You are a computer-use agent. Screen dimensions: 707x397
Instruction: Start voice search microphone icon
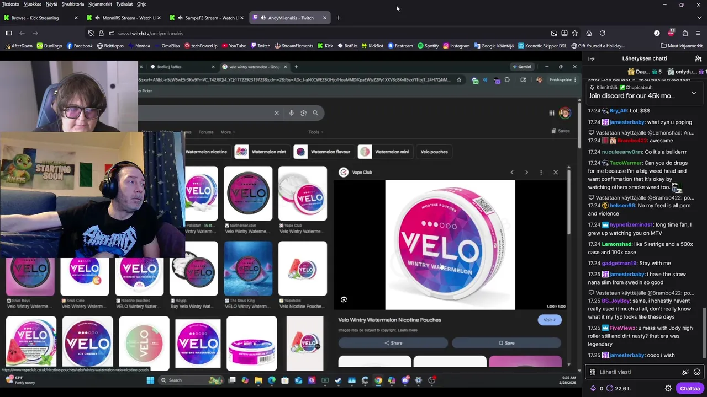click(x=291, y=113)
